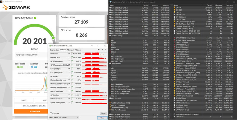Open the GPU Temperature sensor dropdown
This screenshot has width=237, height=120.
(69, 61)
